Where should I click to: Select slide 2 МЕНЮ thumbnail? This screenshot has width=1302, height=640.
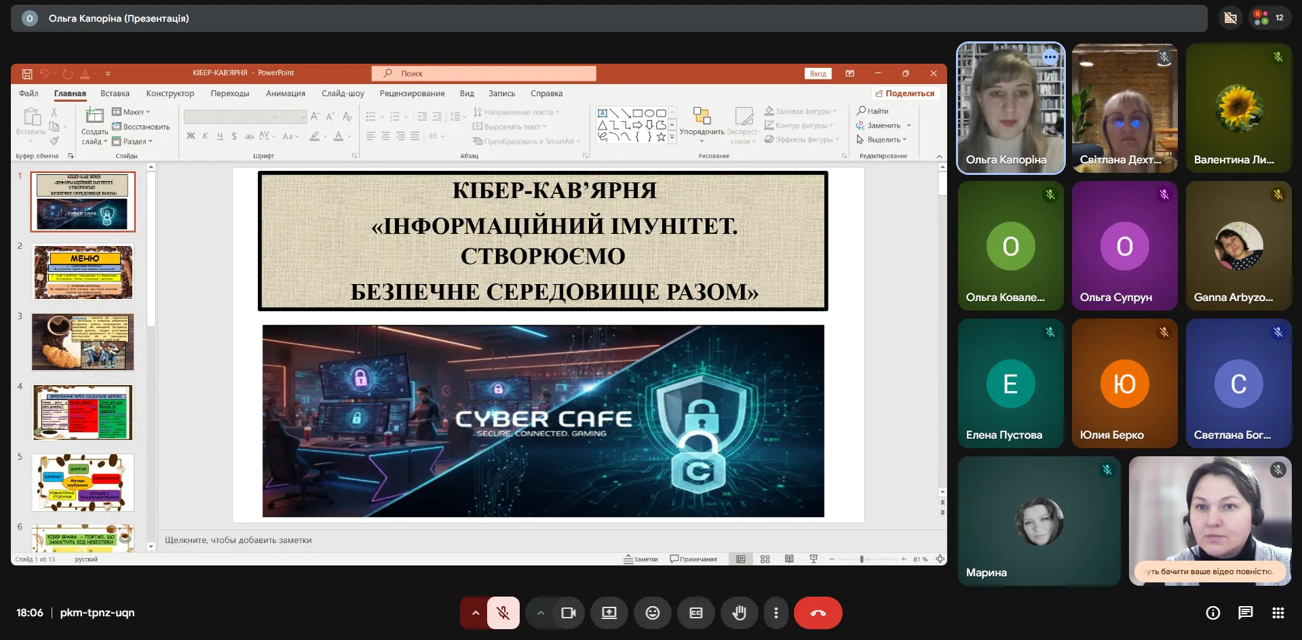click(x=83, y=272)
